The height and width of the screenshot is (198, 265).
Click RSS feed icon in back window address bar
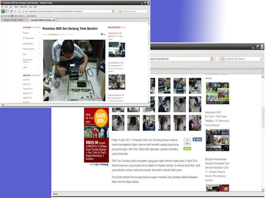212,59
